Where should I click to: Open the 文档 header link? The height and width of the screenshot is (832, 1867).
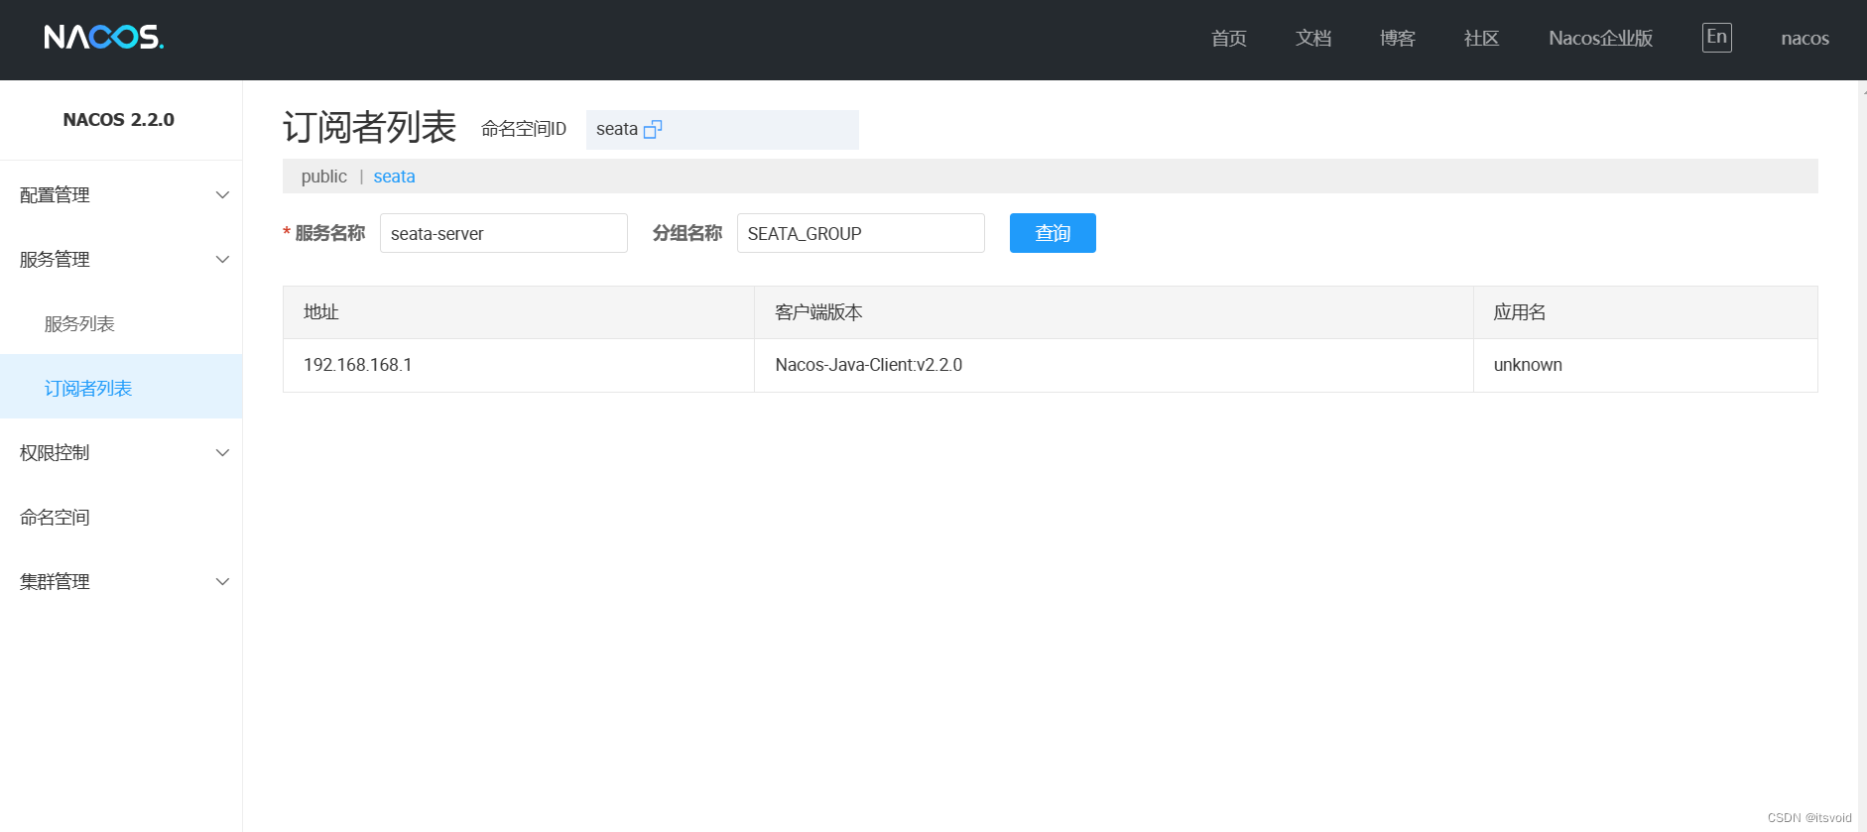point(1313,39)
